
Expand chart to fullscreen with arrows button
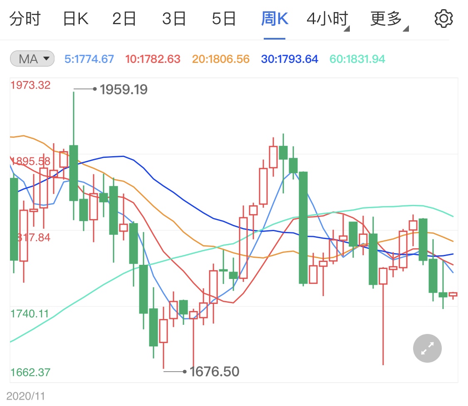point(427,349)
